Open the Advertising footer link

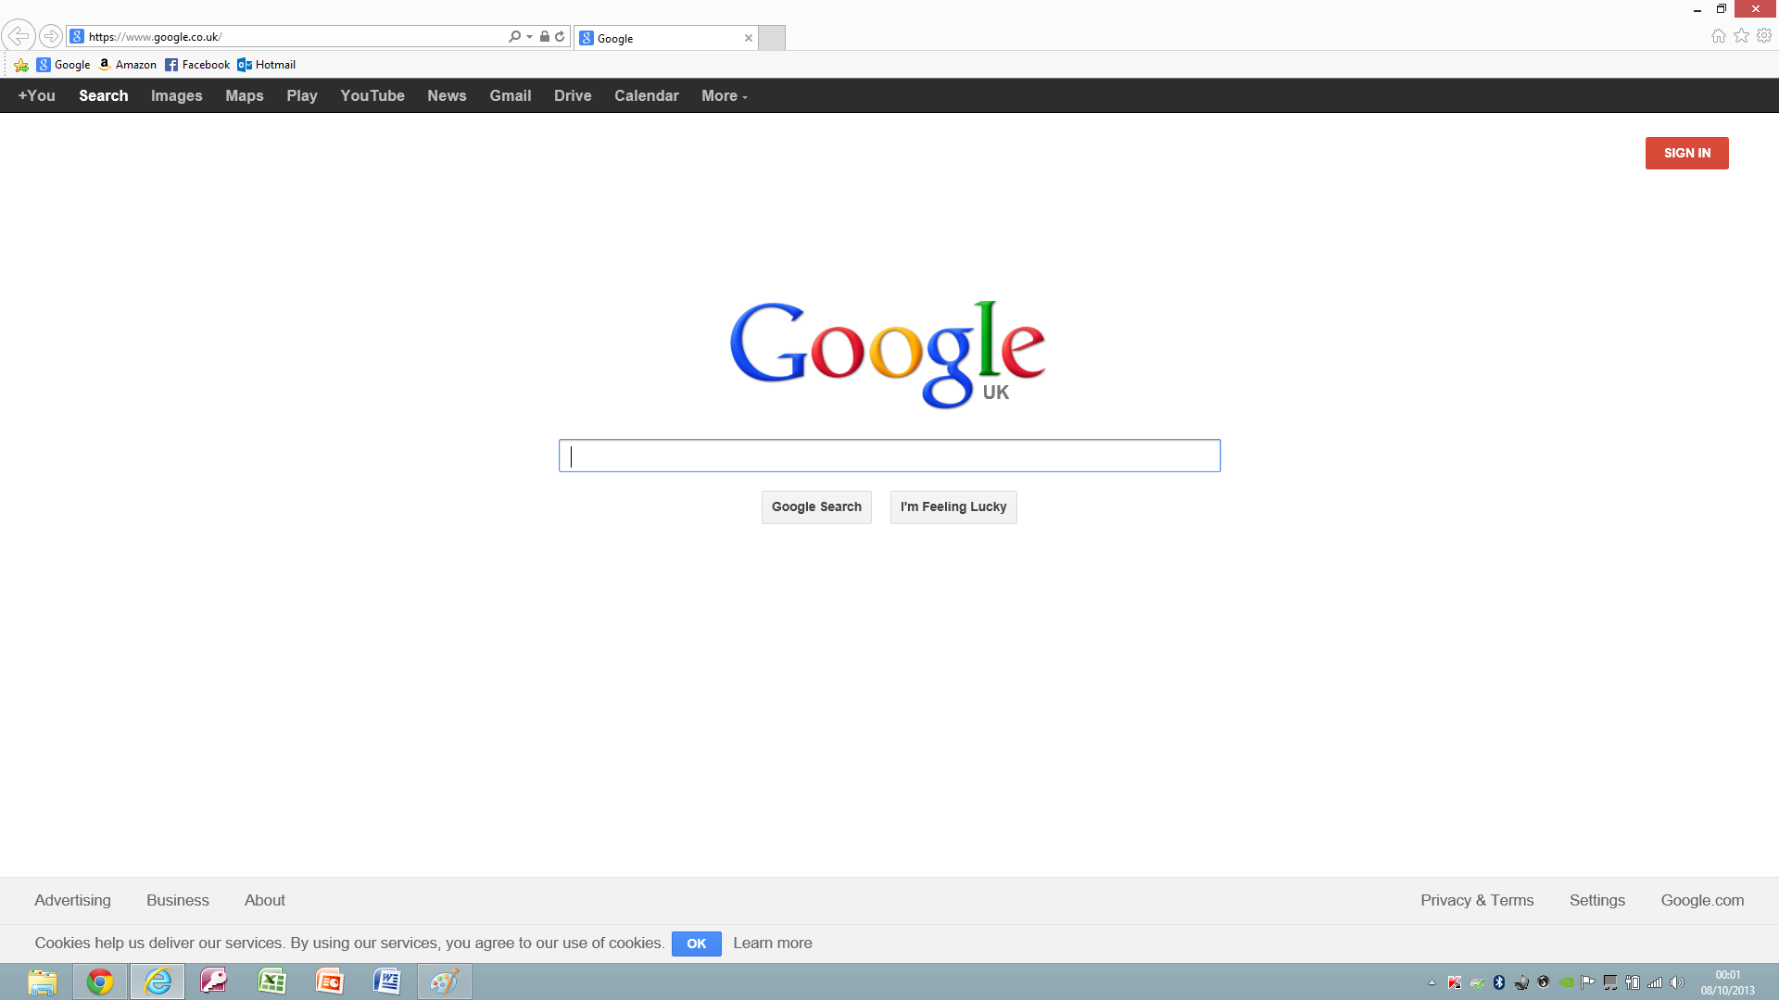[72, 900]
